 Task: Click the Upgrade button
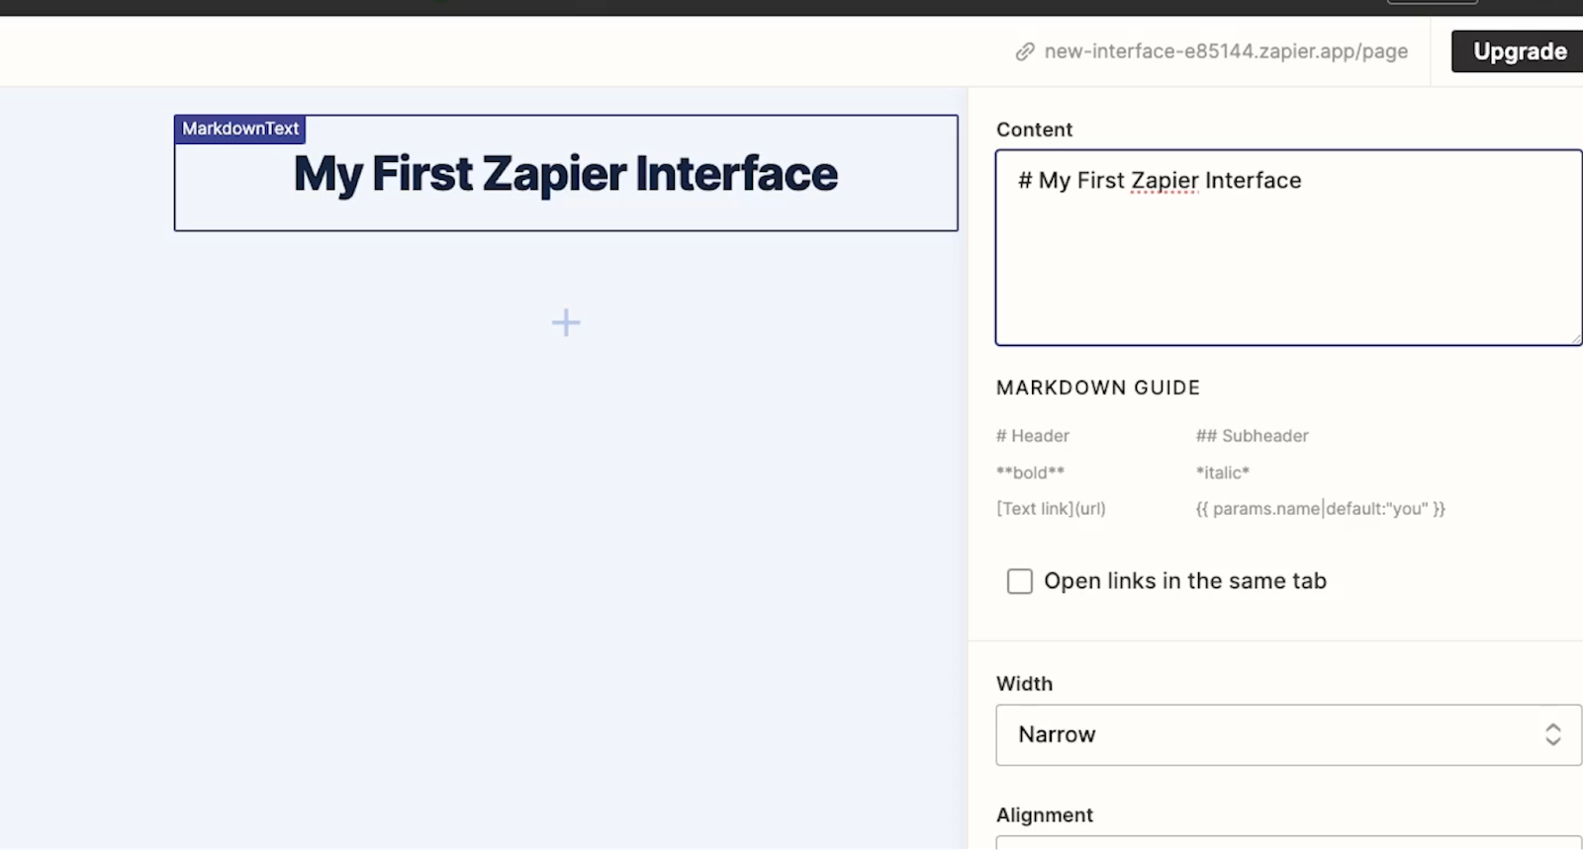click(1520, 51)
